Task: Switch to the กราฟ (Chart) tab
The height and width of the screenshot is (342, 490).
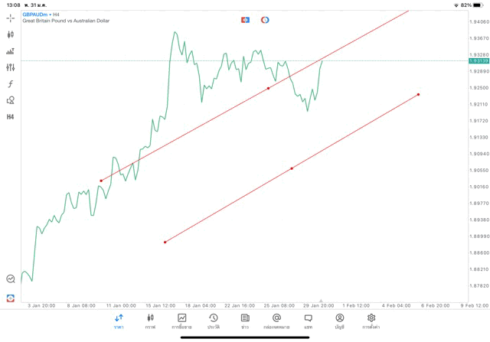Action: [x=150, y=321]
